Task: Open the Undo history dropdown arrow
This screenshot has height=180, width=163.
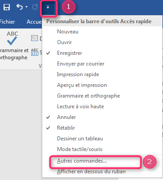Action: [26, 7]
